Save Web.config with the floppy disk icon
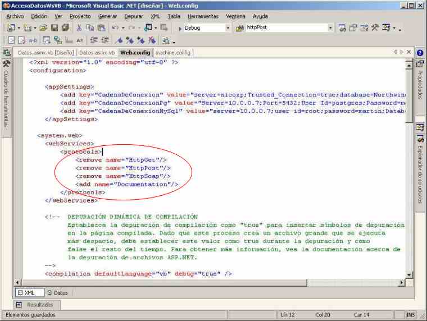 54,27
